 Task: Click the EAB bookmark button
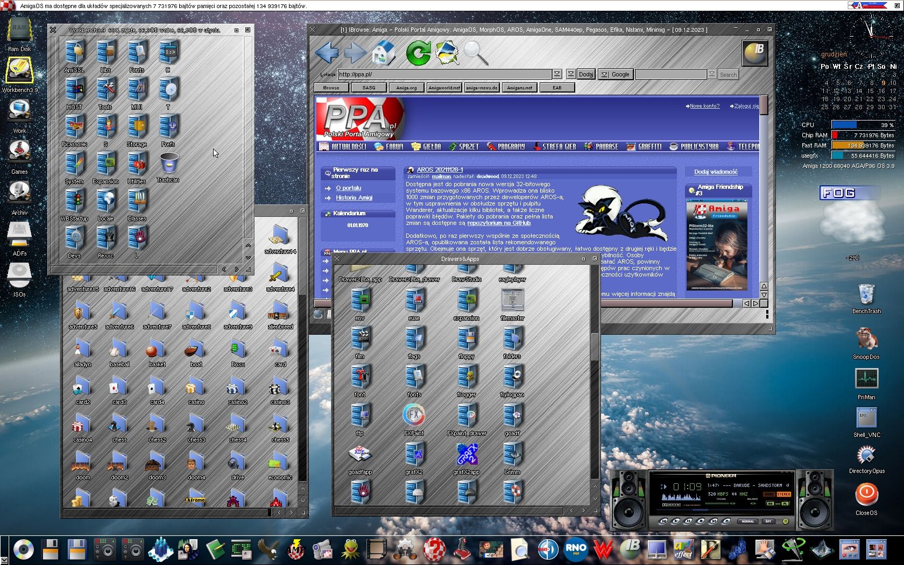pyautogui.click(x=557, y=88)
